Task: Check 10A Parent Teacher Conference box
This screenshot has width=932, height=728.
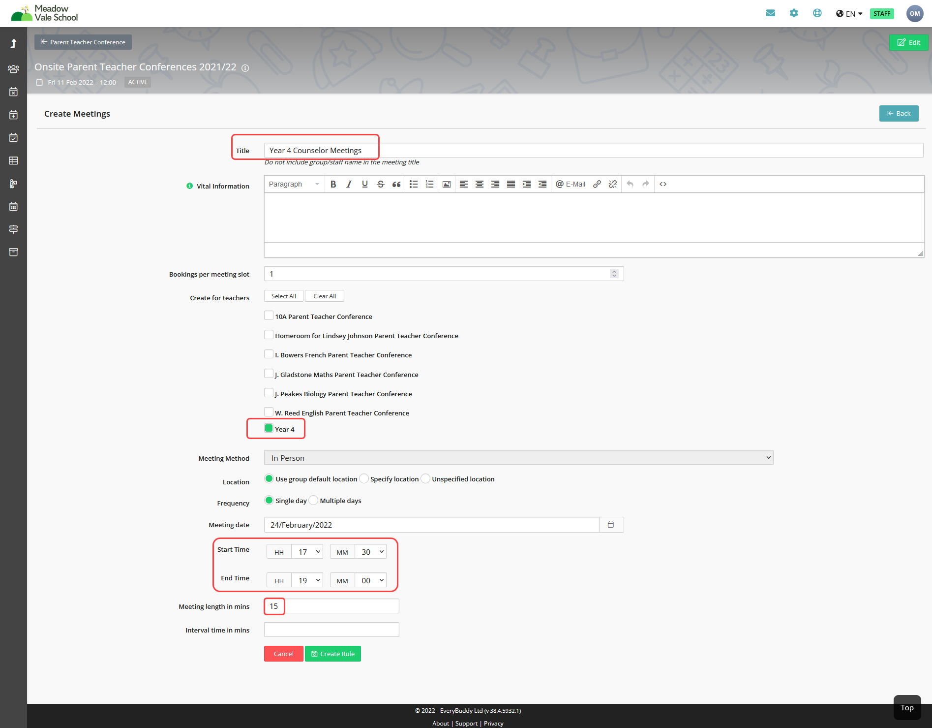Action: click(269, 316)
